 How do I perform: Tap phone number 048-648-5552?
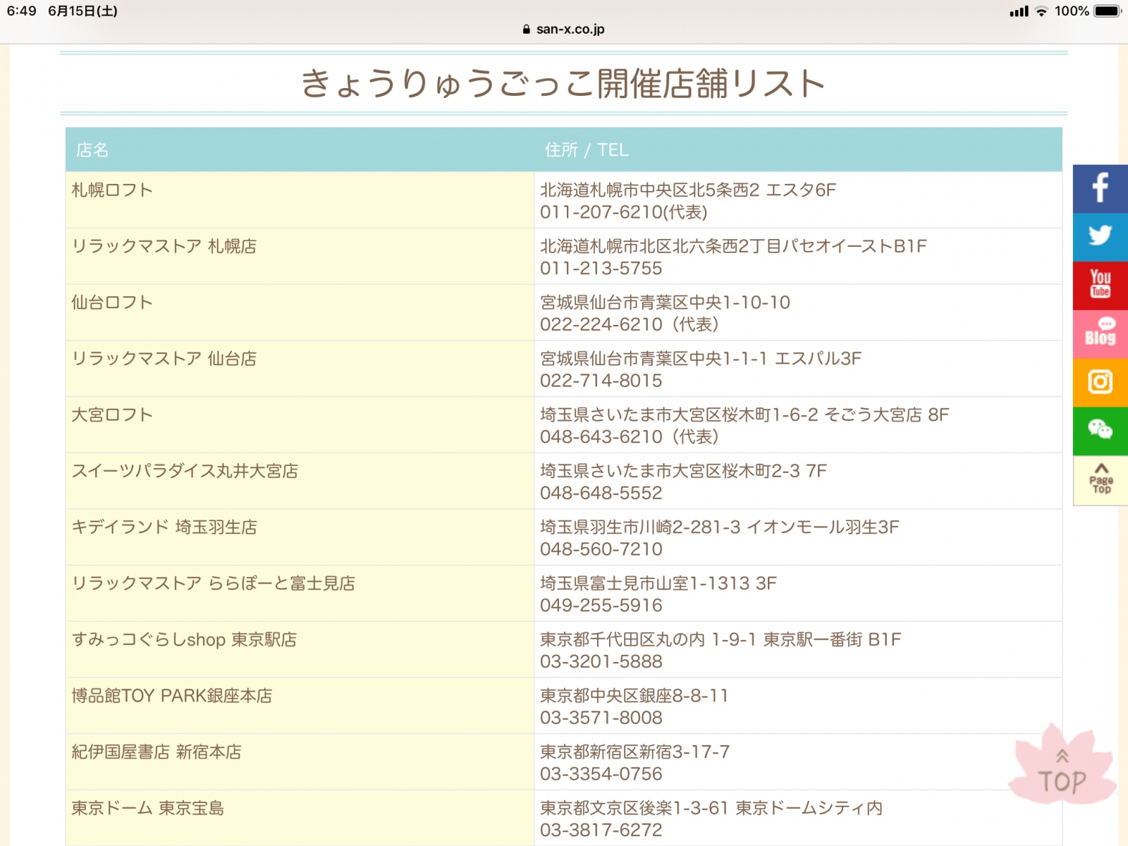pyautogui.click(x=601, y=493)
